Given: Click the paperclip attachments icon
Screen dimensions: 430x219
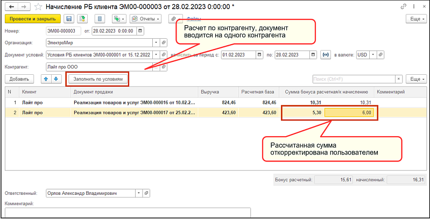Looking at the screenshot, I should (174, 19).
